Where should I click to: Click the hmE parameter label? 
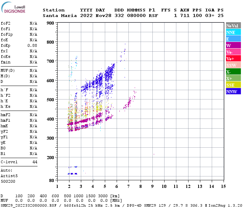pos(4,126)
